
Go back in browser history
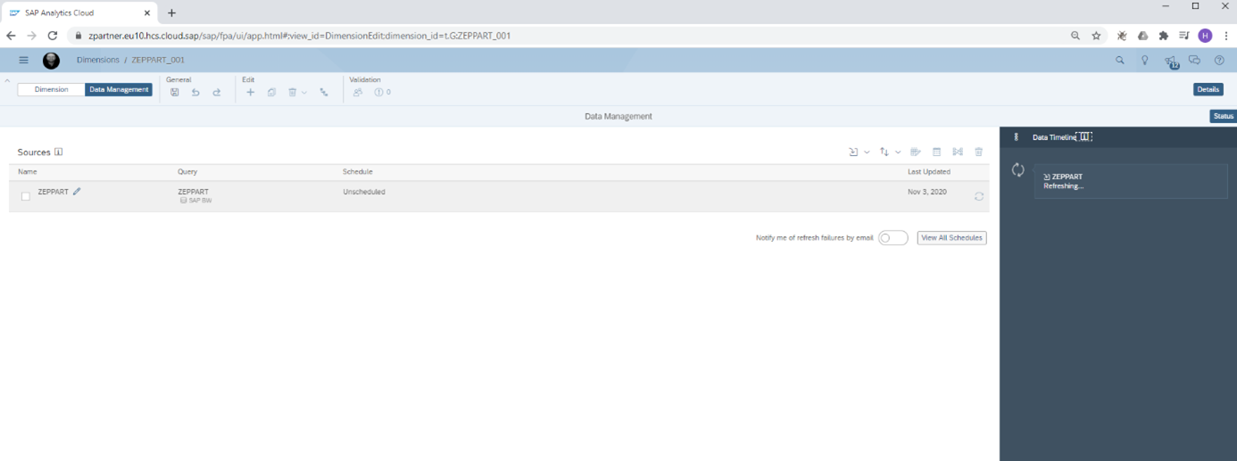coord(11,36)
